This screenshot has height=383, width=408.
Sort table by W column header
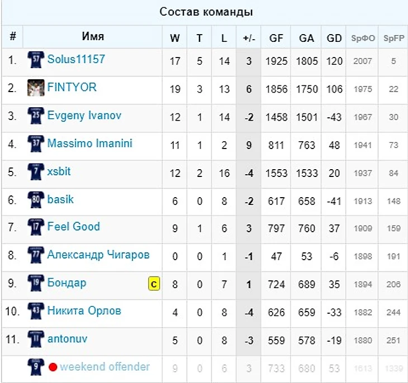(174, 38)
